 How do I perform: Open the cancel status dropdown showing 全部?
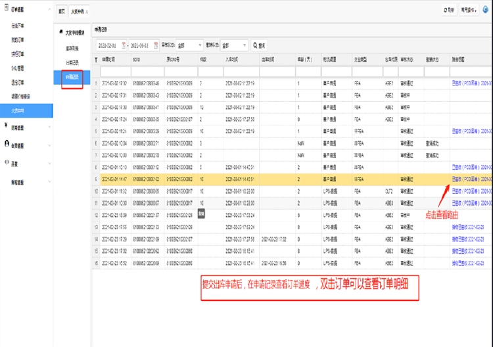234,45
